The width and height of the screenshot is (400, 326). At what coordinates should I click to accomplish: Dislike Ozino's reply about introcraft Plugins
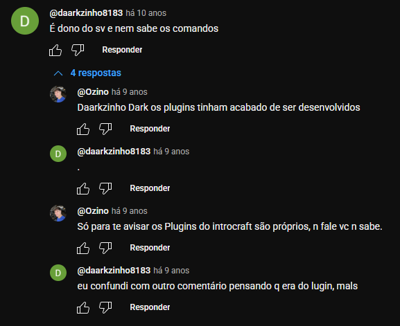(105, 248)
